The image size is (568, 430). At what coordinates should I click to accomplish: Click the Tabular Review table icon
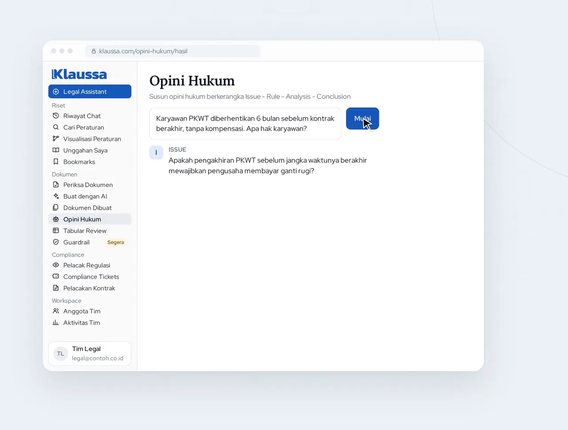pos(56,231)
